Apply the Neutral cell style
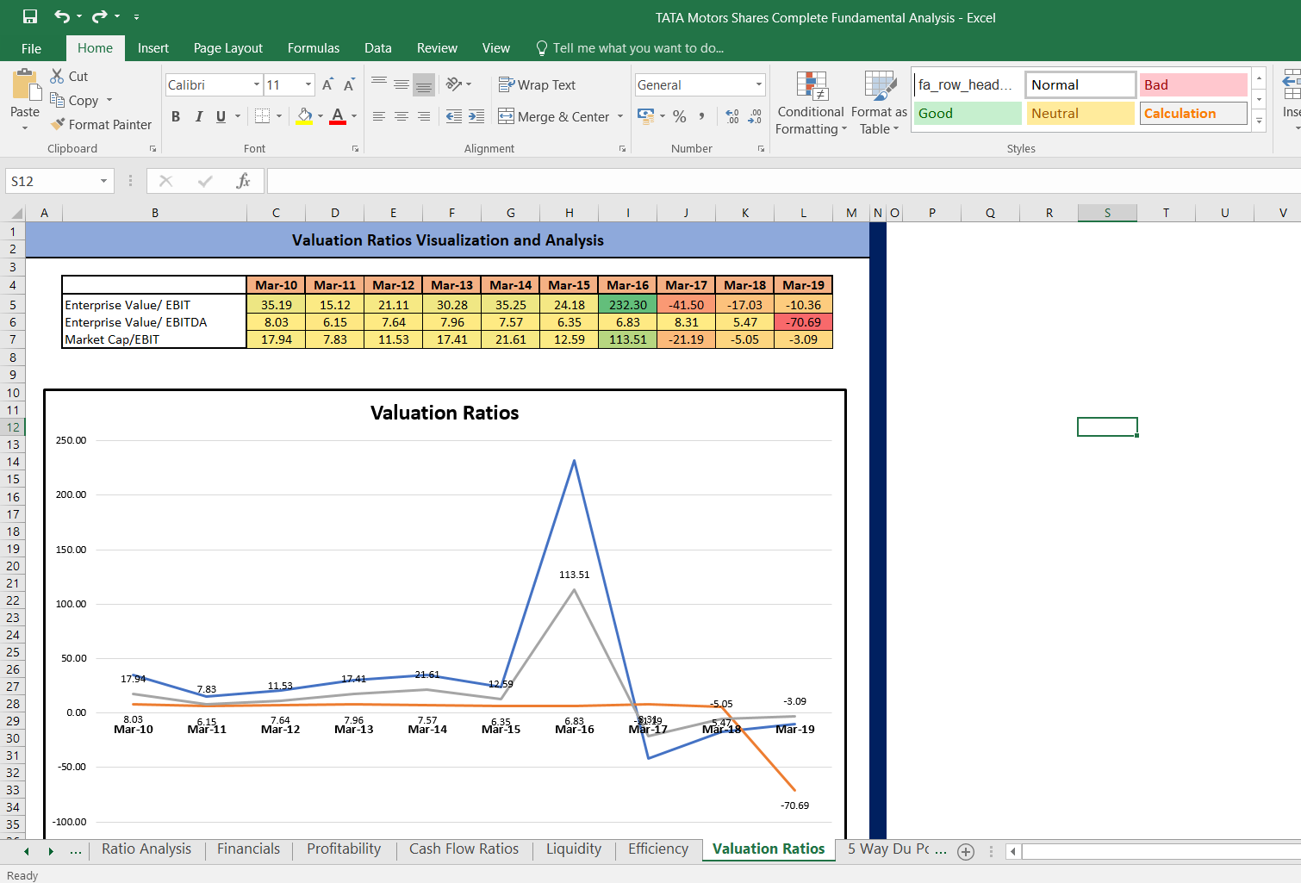 [1080, 114]
